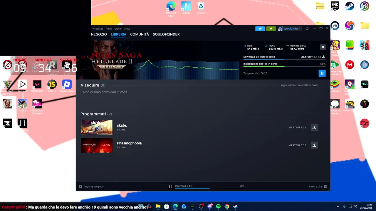Select the NightClub Simulator desktop shortcut
376x211 pixels.
37,107
